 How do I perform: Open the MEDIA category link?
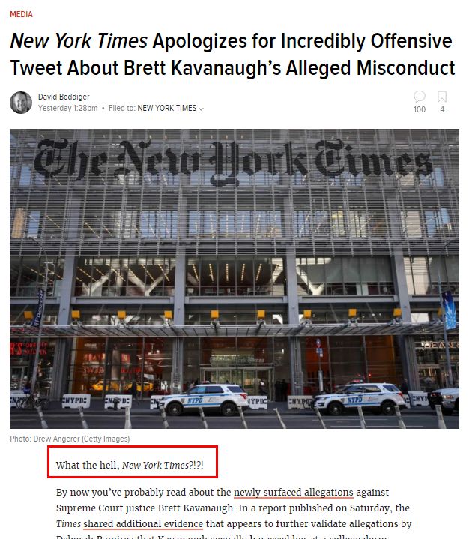tap(21, 14)
